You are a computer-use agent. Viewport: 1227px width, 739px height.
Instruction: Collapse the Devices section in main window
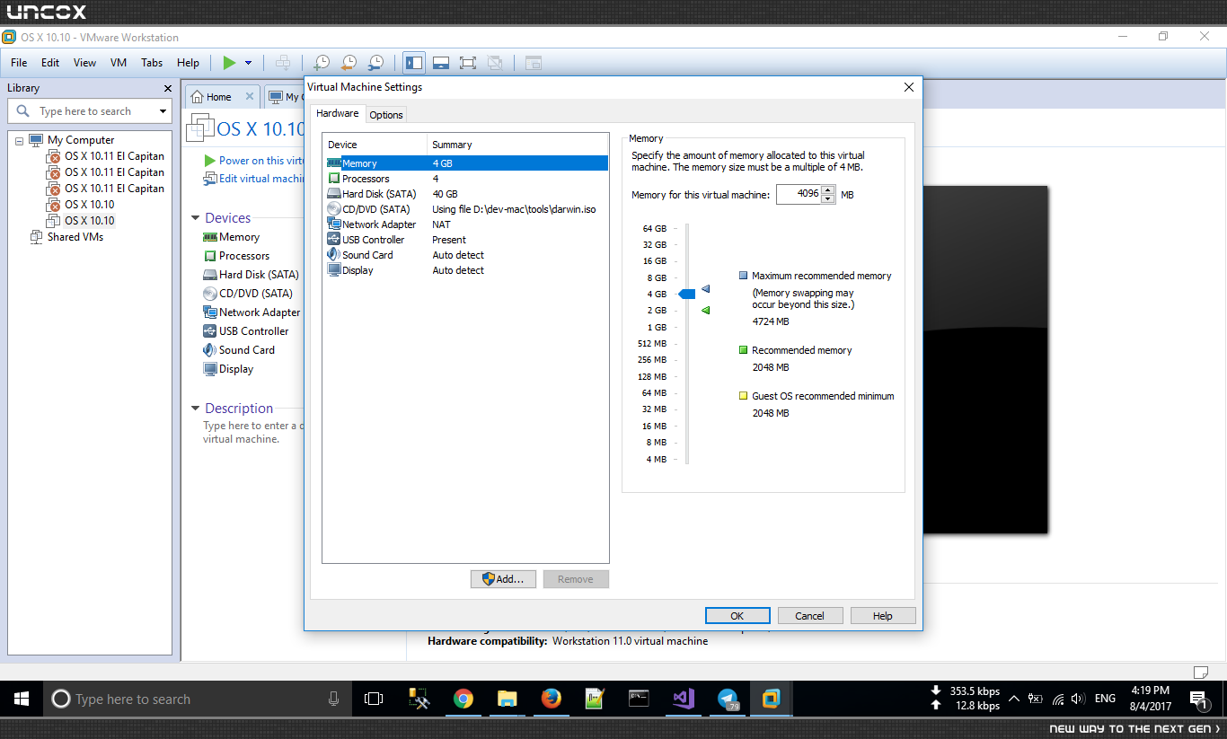pos(196,218)
